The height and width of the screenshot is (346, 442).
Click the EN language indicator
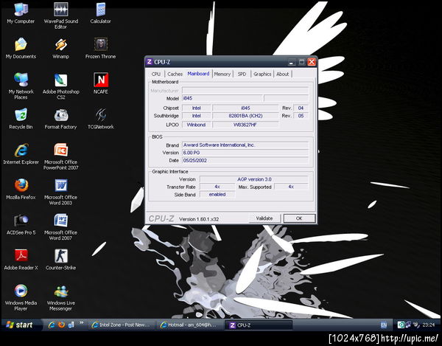click(x=384, y=325)
